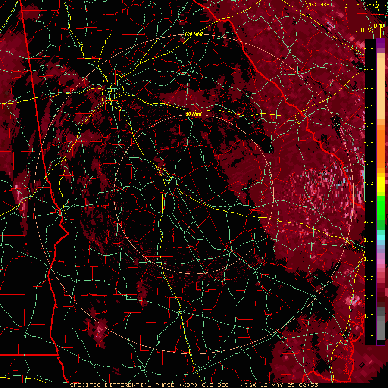The width and height of the screenshot is (388, 388).
Task: Click the cyan band in the color scale
Action: pyautogui.click(x=381, y=237)
